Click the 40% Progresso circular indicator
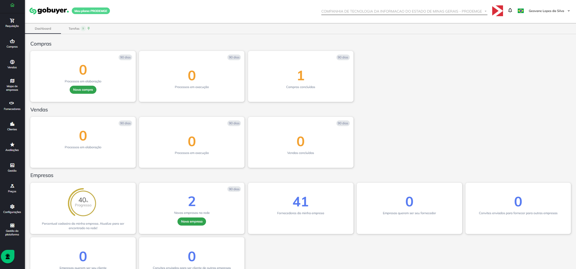This screenshot has width=576, height=269. (83, 203)
